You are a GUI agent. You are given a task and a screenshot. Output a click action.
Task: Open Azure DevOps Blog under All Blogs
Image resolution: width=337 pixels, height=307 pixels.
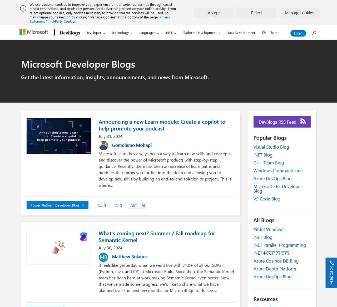[272, 277]
